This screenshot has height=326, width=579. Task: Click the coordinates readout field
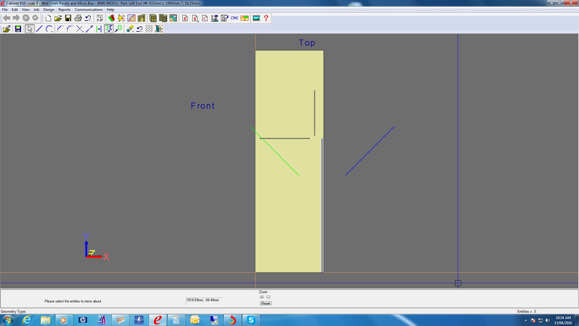[204, 301]
